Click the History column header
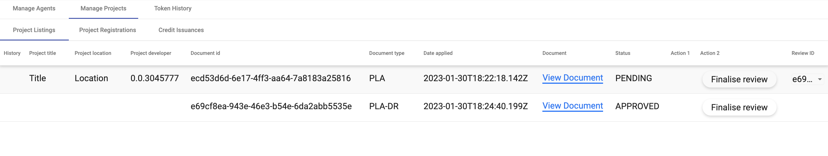 pyautogui.click(x=12, y=53)
